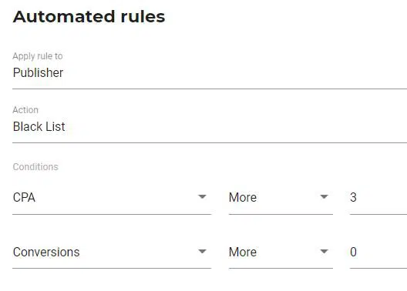
Task: Open the CPA metric dropdown arrow
Action: pyautogui.click(x=202, y=197)
